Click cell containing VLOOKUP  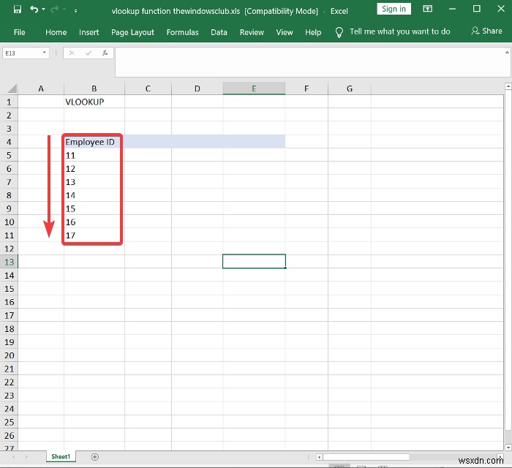(94, 102)
